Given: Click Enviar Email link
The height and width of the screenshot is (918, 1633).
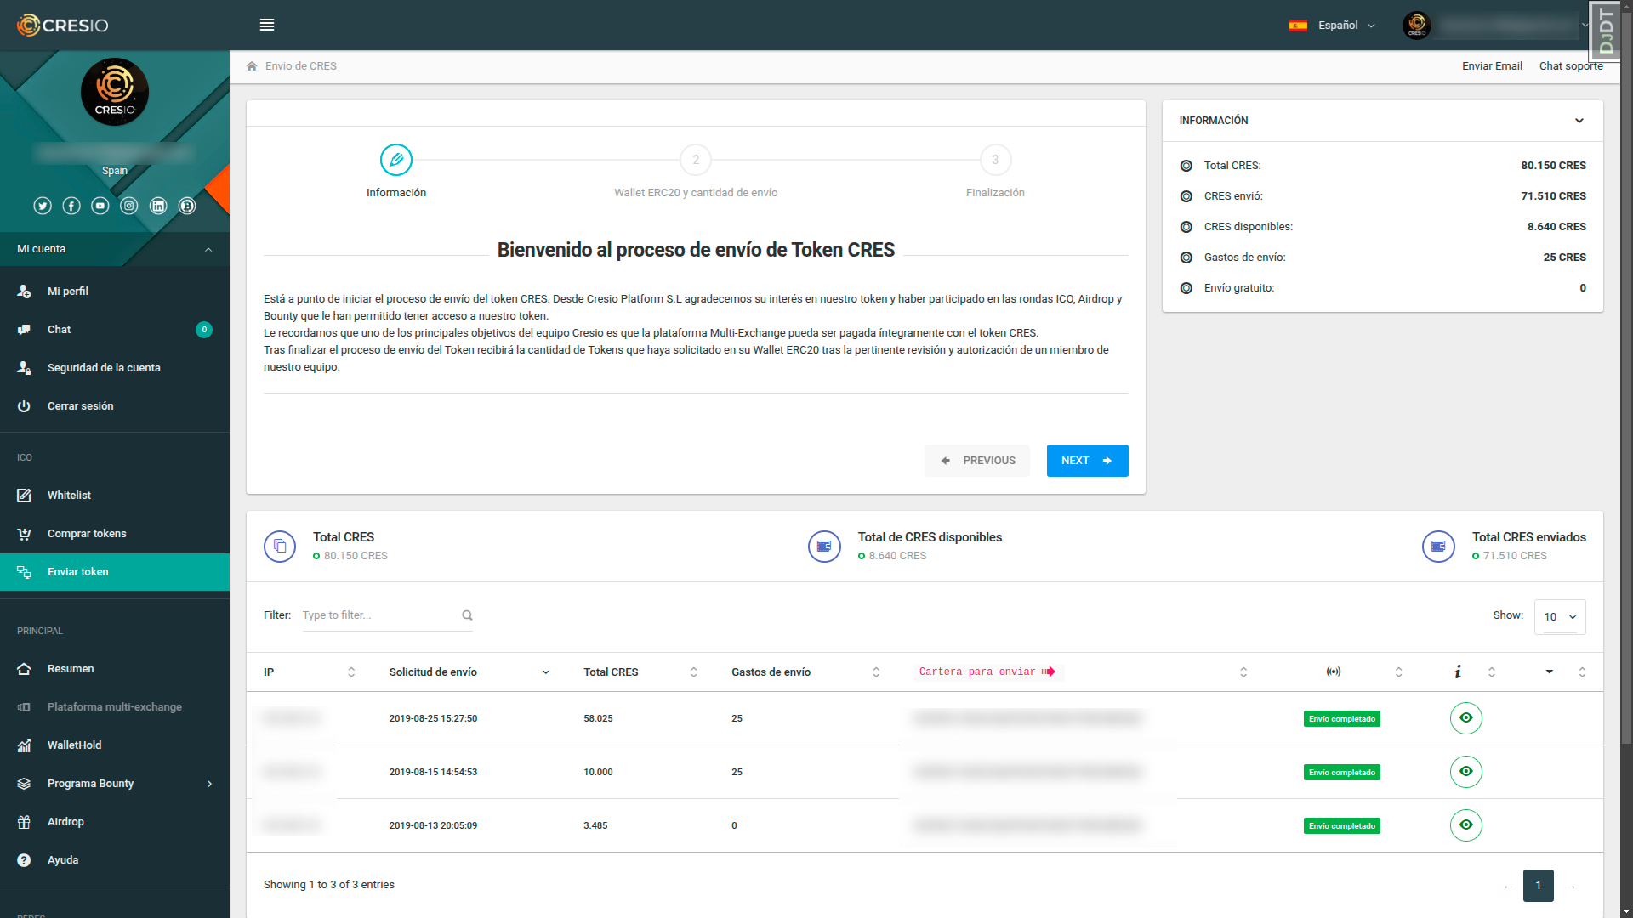Looking at the screenshot, I should click(1492, 66).
